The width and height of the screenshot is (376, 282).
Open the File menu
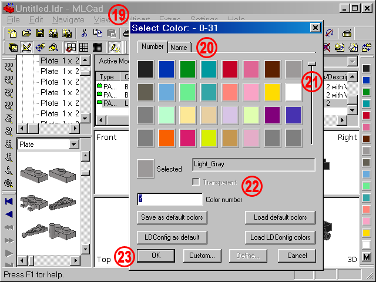14,19
